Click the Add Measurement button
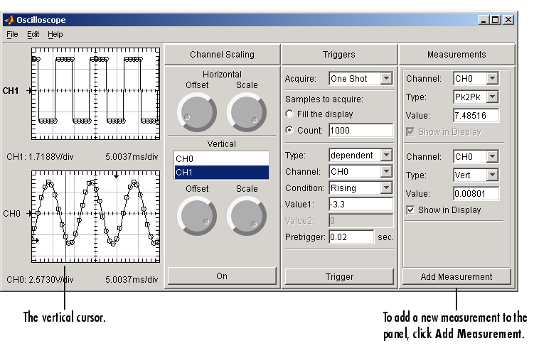534x353 pixels. (x=456, y=277)
